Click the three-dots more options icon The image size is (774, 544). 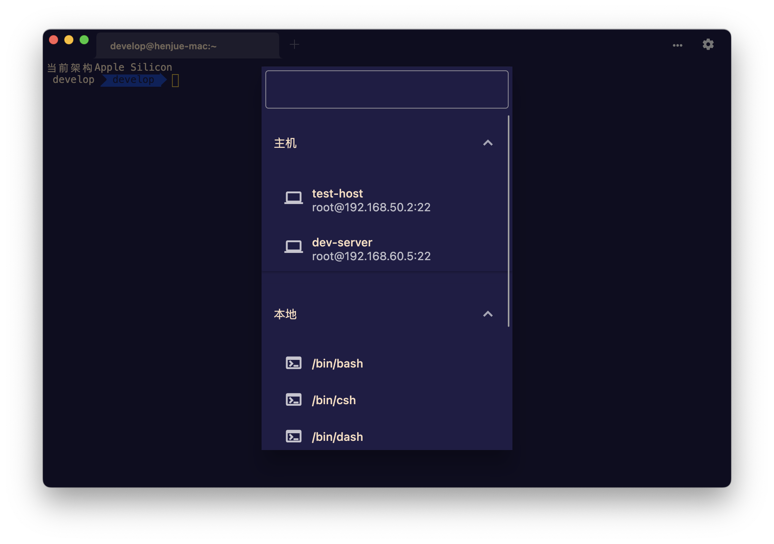[677, 45]
